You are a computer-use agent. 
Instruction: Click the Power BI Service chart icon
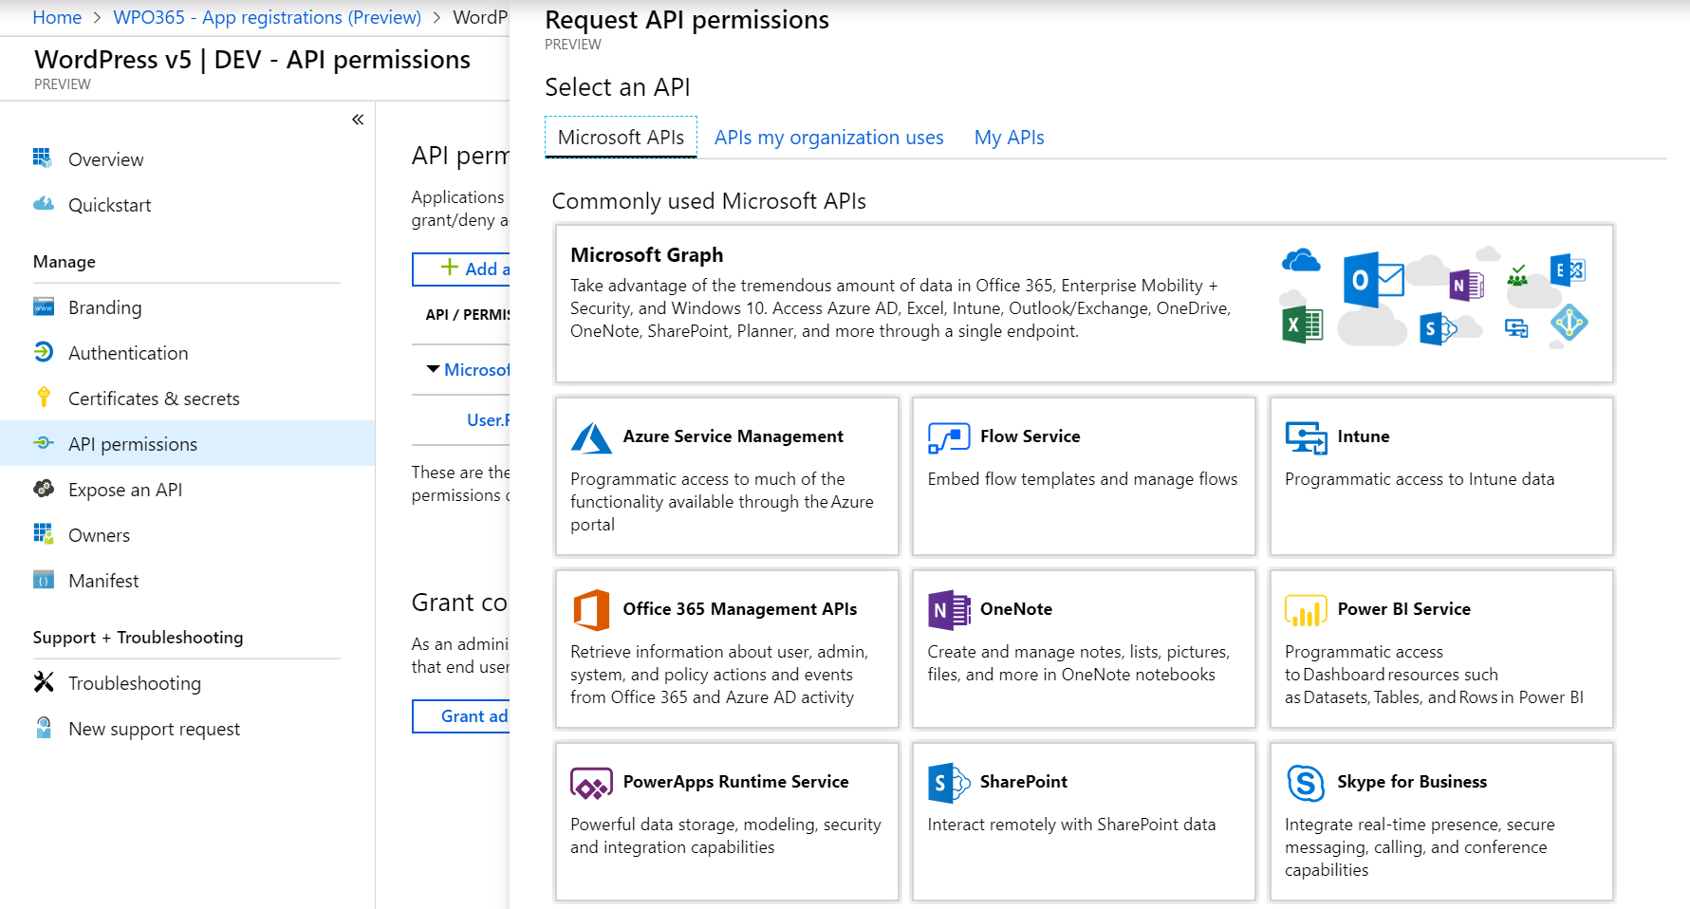1306,610
